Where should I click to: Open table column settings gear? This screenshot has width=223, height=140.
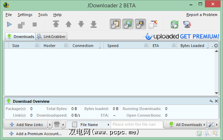[x=216, y=46]
